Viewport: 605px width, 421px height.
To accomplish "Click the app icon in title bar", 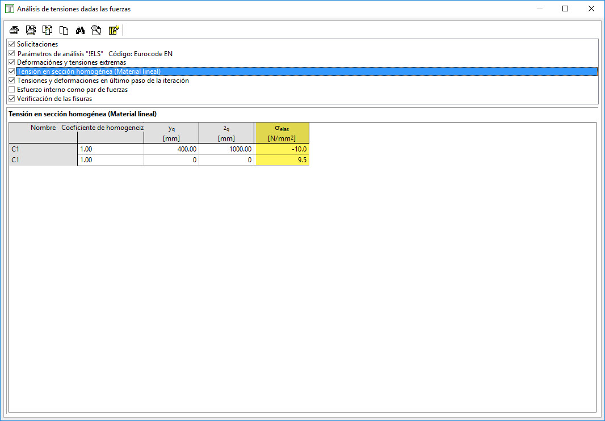I will [9, 9].
